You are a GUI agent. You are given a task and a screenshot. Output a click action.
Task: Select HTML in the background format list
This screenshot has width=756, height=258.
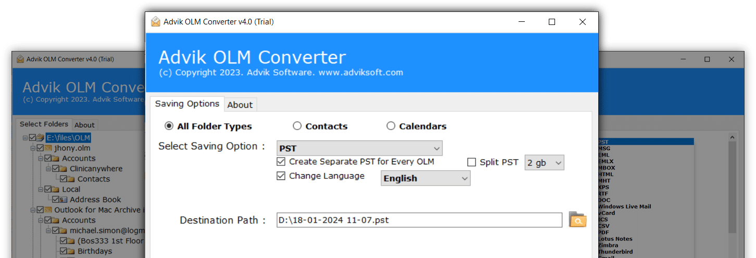point(606,174)
